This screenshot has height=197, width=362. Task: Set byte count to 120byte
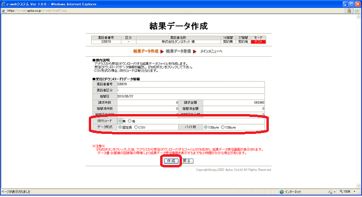click(x=206, y=127)
